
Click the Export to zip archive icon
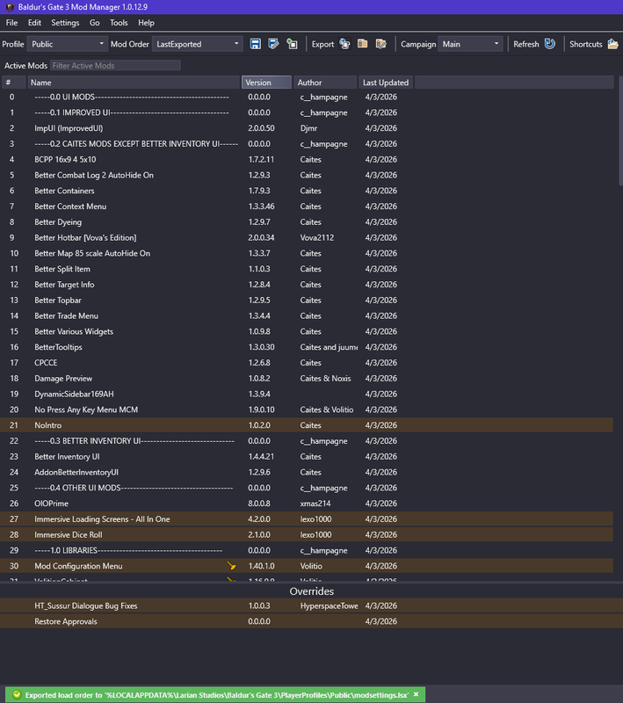pyautogui.click(x=363, y=44)
